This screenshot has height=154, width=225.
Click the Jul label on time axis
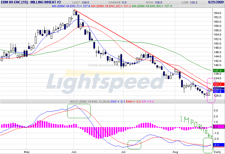coord(123,152)
